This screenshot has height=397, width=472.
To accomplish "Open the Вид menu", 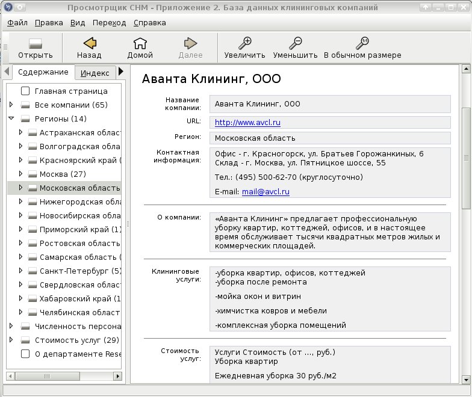I will (x=78, y=23).
